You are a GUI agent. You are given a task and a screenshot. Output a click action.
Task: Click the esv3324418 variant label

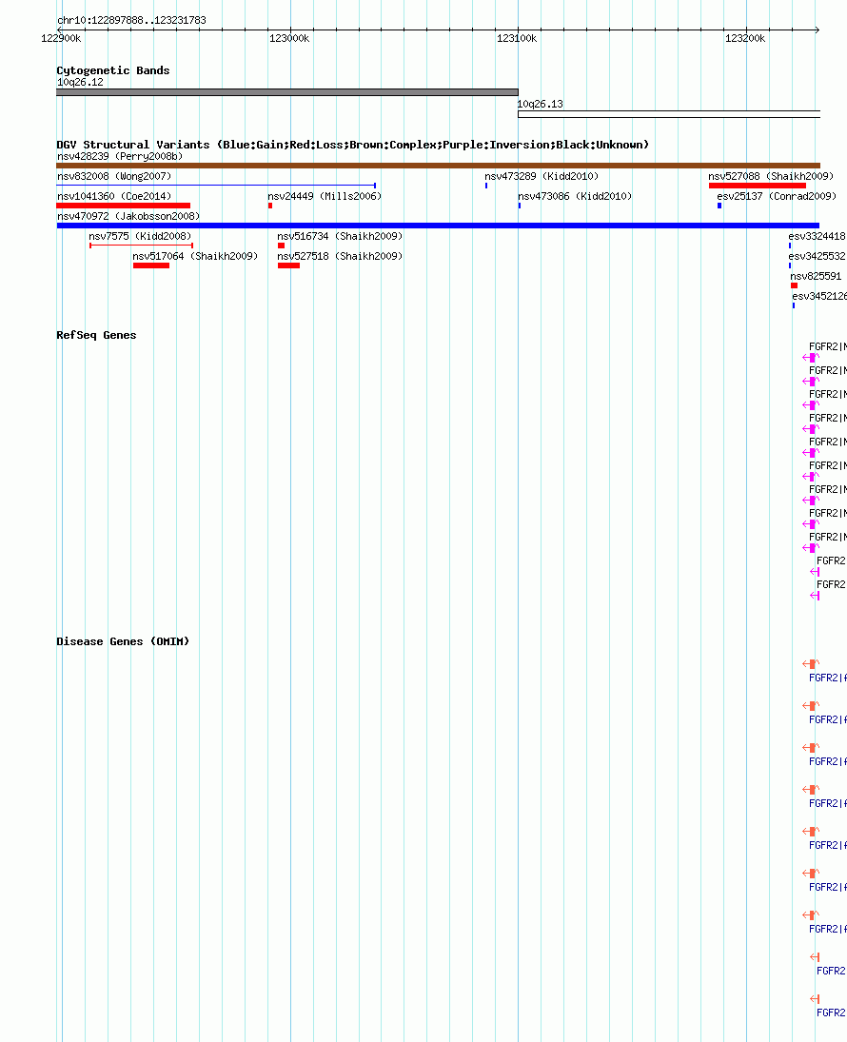tap(817, 236)
